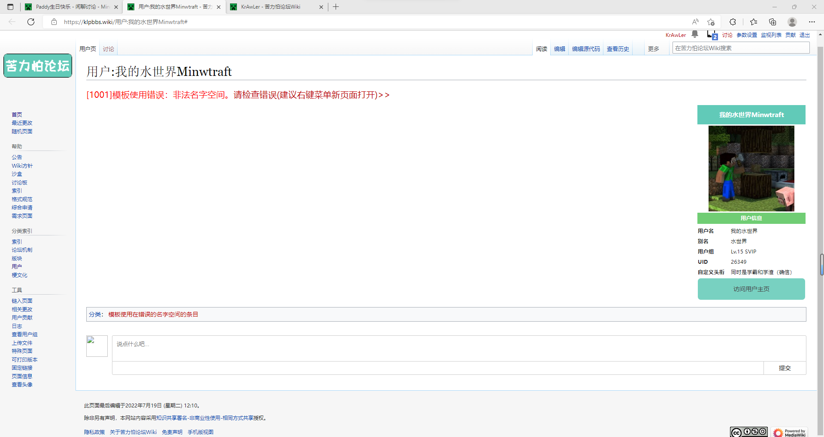The width and height of the screenshot is (824, 437).
Task: Click the browser refresh icon
Action: tap(31, 22)
